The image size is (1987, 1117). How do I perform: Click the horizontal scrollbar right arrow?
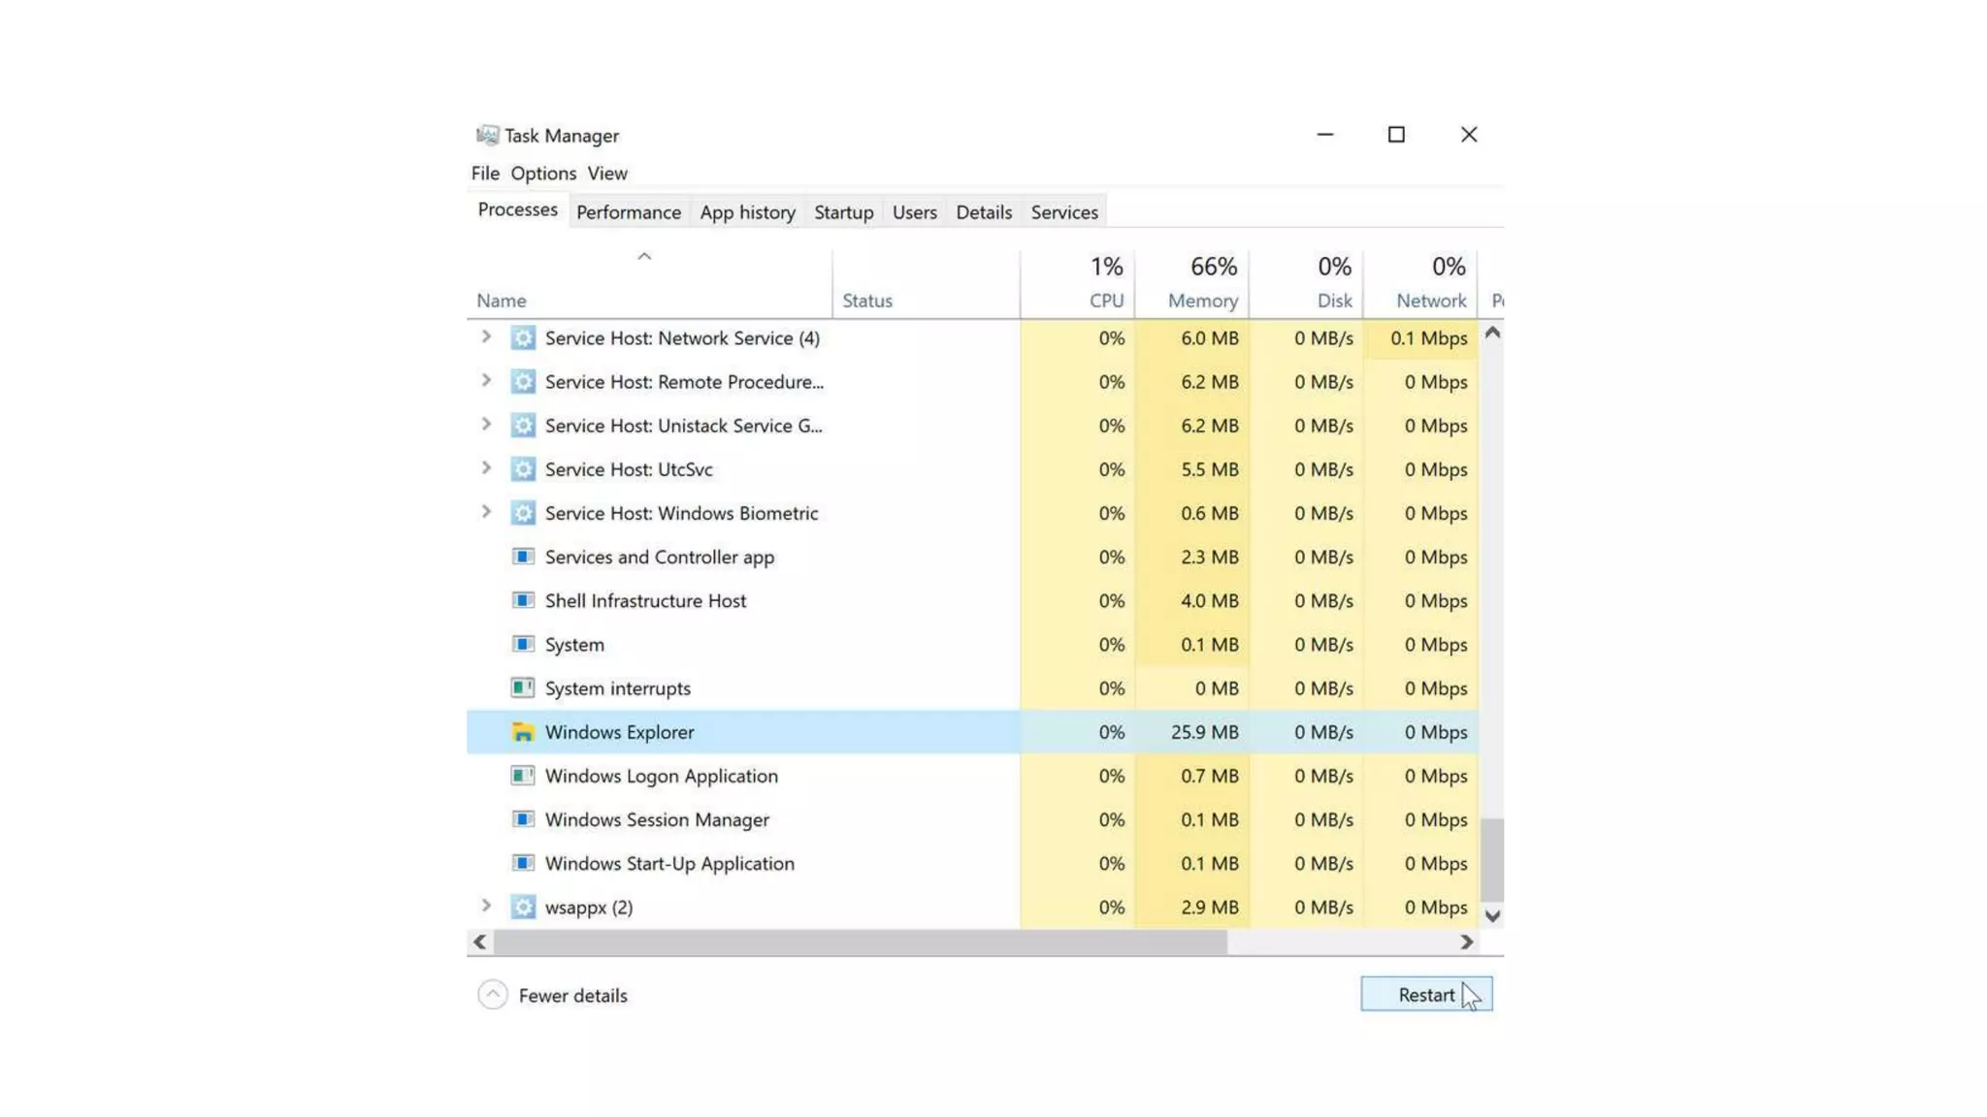click(x=1466, y=942)
